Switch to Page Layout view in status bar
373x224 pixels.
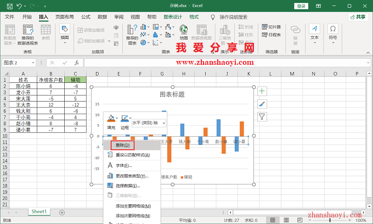click(x=286, y=220)
